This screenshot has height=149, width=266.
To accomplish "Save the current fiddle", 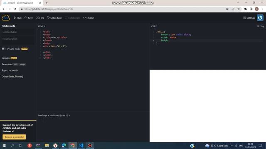I will click(x=29, y=18).
